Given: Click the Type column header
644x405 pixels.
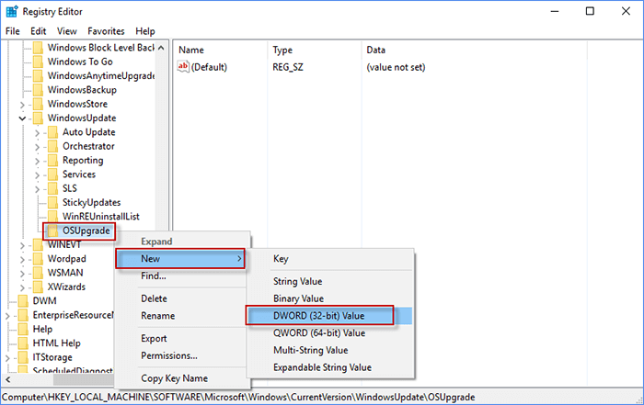Looking at the screenshot, I should [282, 50].
